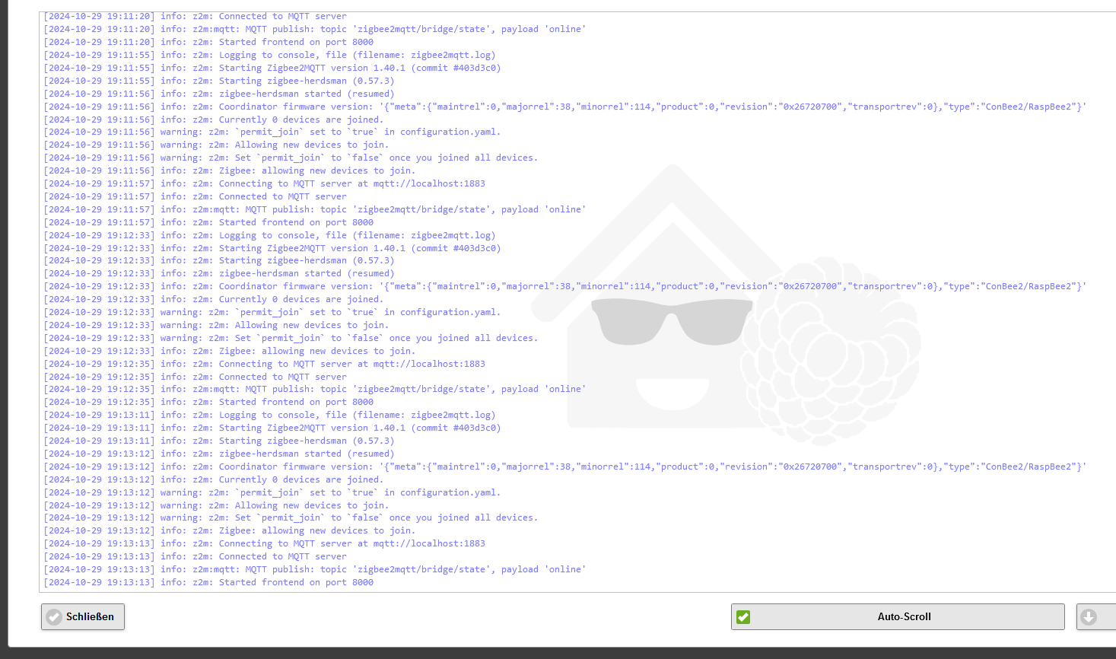Select the 19:11:56 warning about configuration.yaml

[x=272, y=132]
